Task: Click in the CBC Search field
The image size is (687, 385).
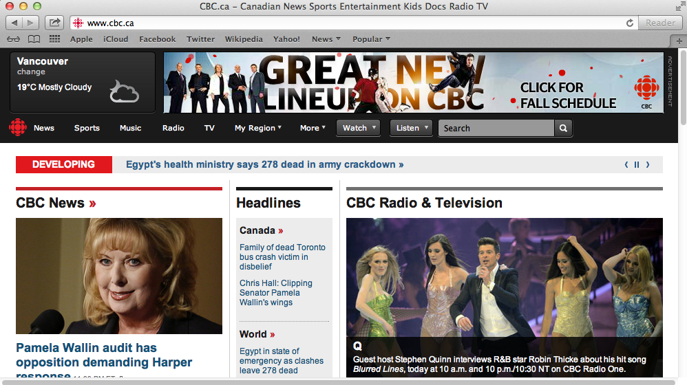Action: 496,128
